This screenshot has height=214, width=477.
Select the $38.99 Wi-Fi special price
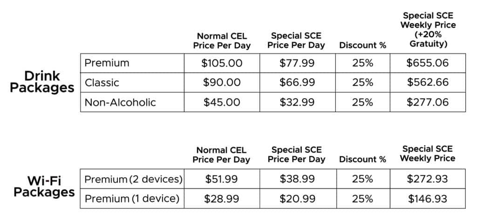[297, 179]
